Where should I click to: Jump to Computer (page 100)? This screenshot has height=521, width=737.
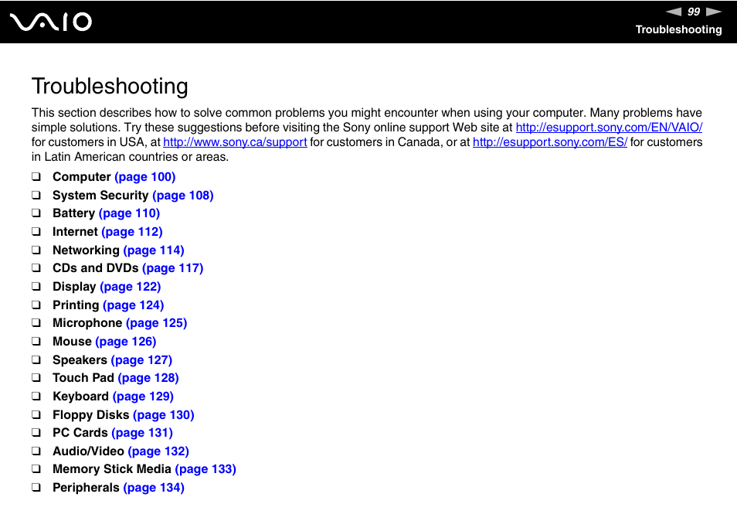(x=144, y=177)
